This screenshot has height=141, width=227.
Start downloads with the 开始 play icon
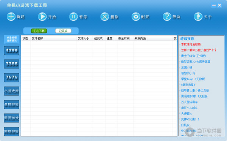[42, 17]
